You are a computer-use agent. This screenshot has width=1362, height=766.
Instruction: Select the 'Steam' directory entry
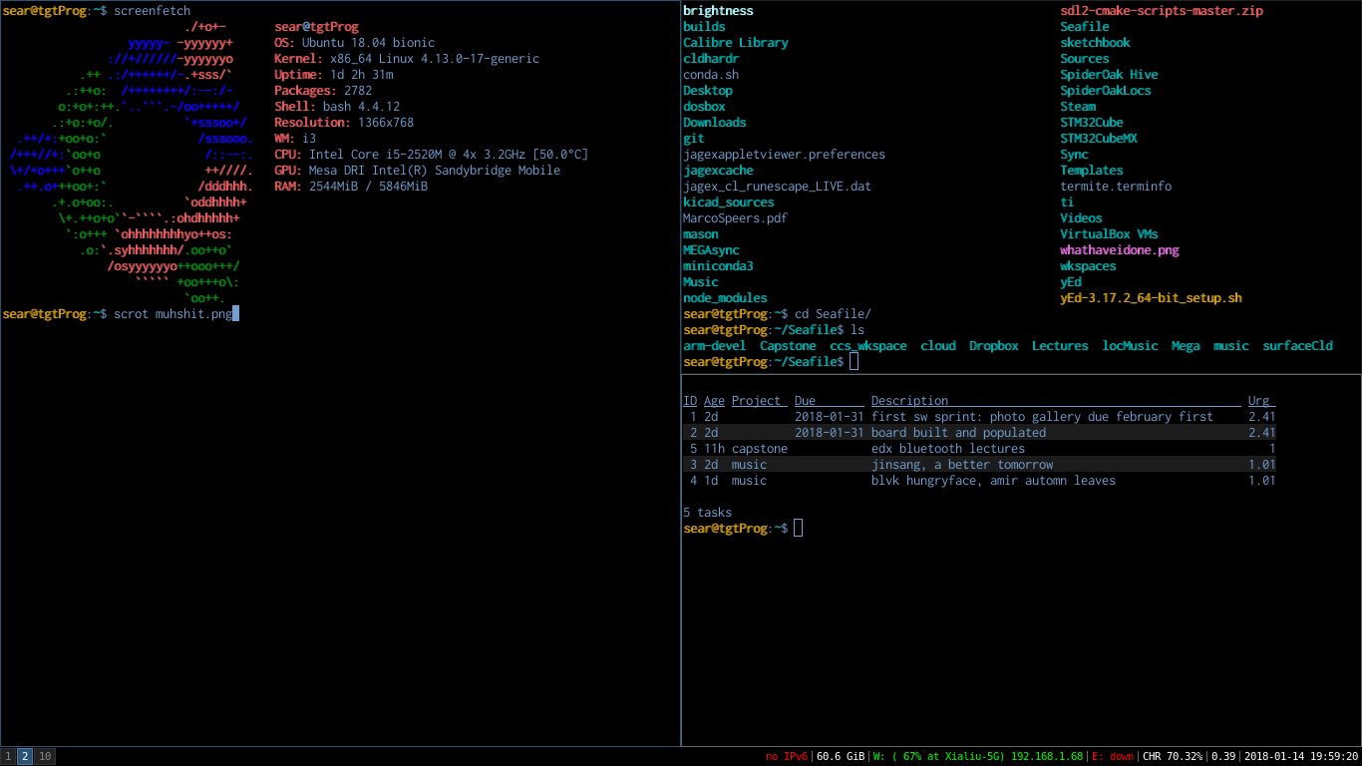click(x=1078, y=107)
